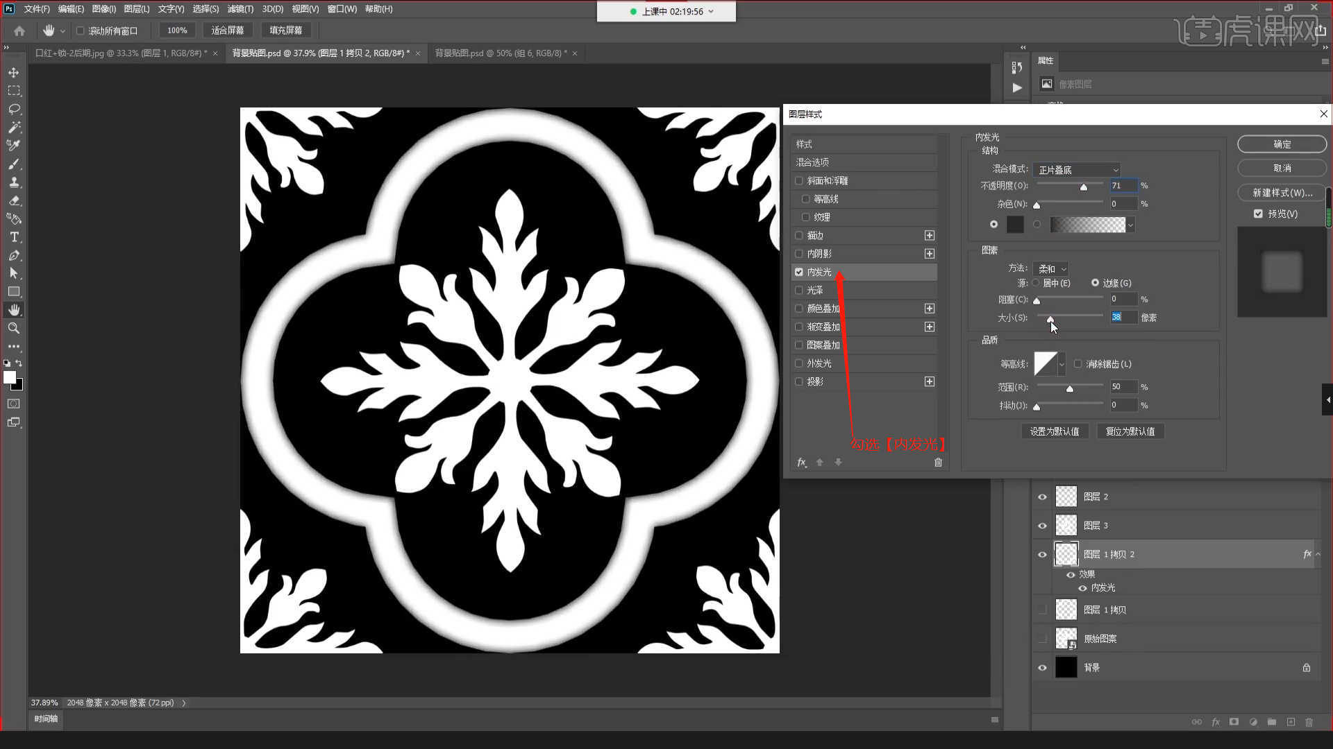Open the 文件(F) menu
Screen dimensions: 1333x749
[x=37, y=9]
